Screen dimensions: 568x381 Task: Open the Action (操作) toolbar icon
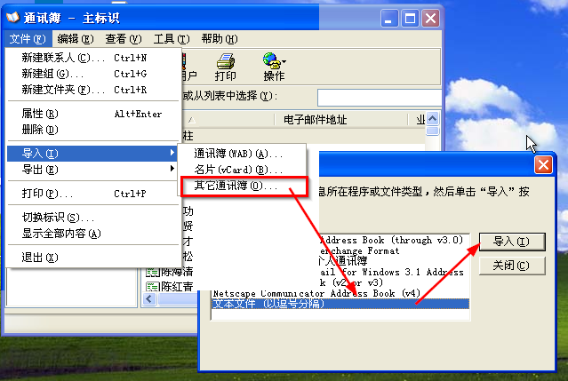click(272, 60)
